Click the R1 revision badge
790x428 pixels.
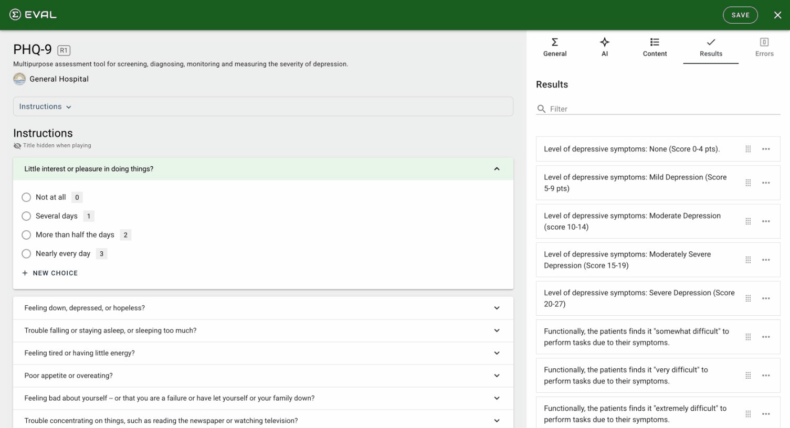(64, 50)
